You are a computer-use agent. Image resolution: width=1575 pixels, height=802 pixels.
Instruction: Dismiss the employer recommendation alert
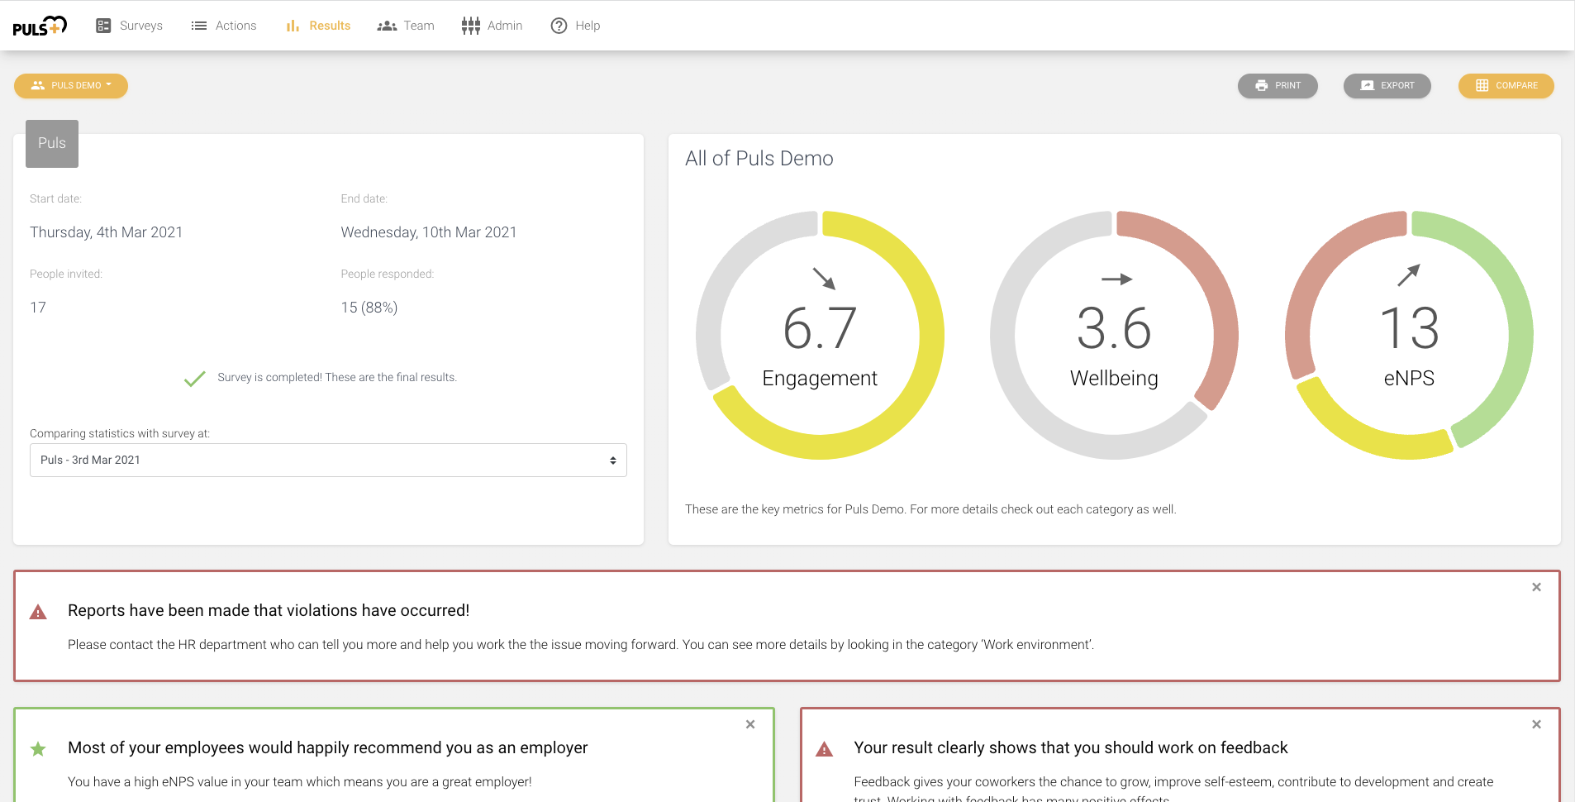[750, 724]
